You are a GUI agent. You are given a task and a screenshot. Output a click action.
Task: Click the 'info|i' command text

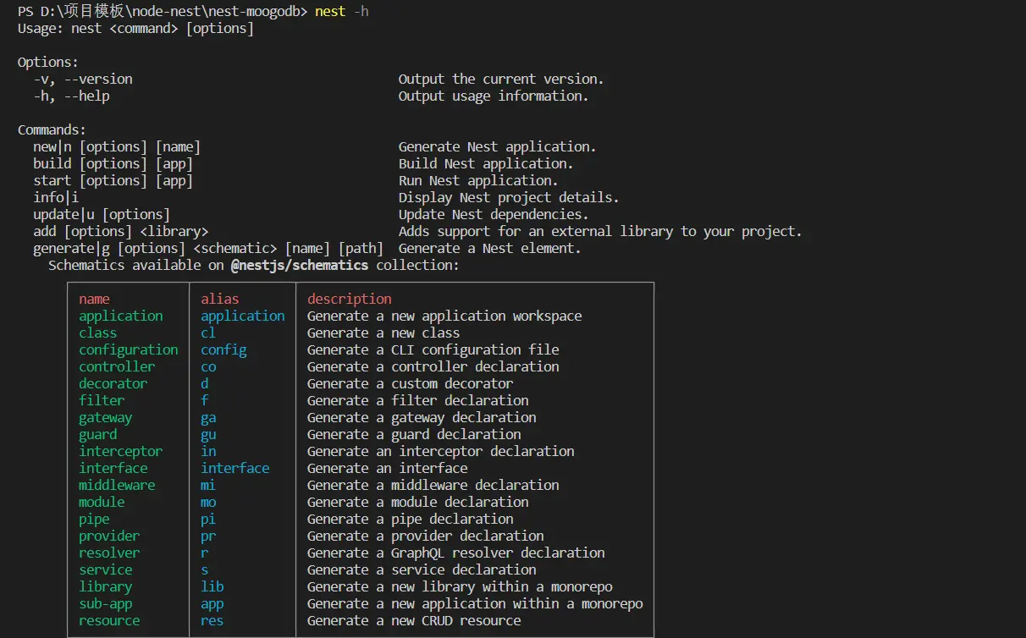55,197
